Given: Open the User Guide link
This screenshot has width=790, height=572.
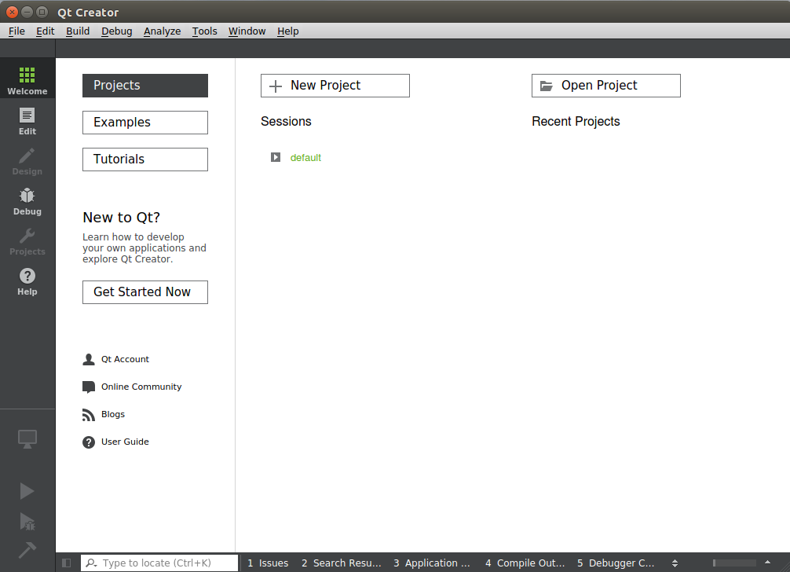Looking at the screenshot, I should tap(125, 442).
